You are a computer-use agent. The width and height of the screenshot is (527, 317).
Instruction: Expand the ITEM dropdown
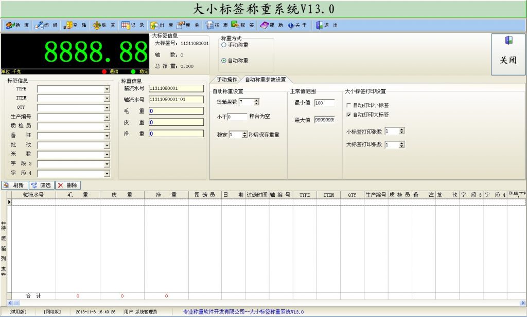(107, 98)
